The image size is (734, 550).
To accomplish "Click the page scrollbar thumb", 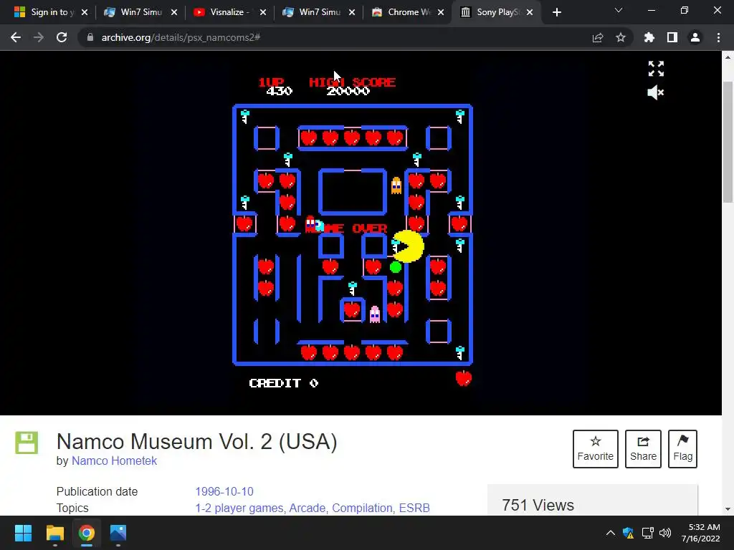I will pyautogui.click(x=728, y=142).
